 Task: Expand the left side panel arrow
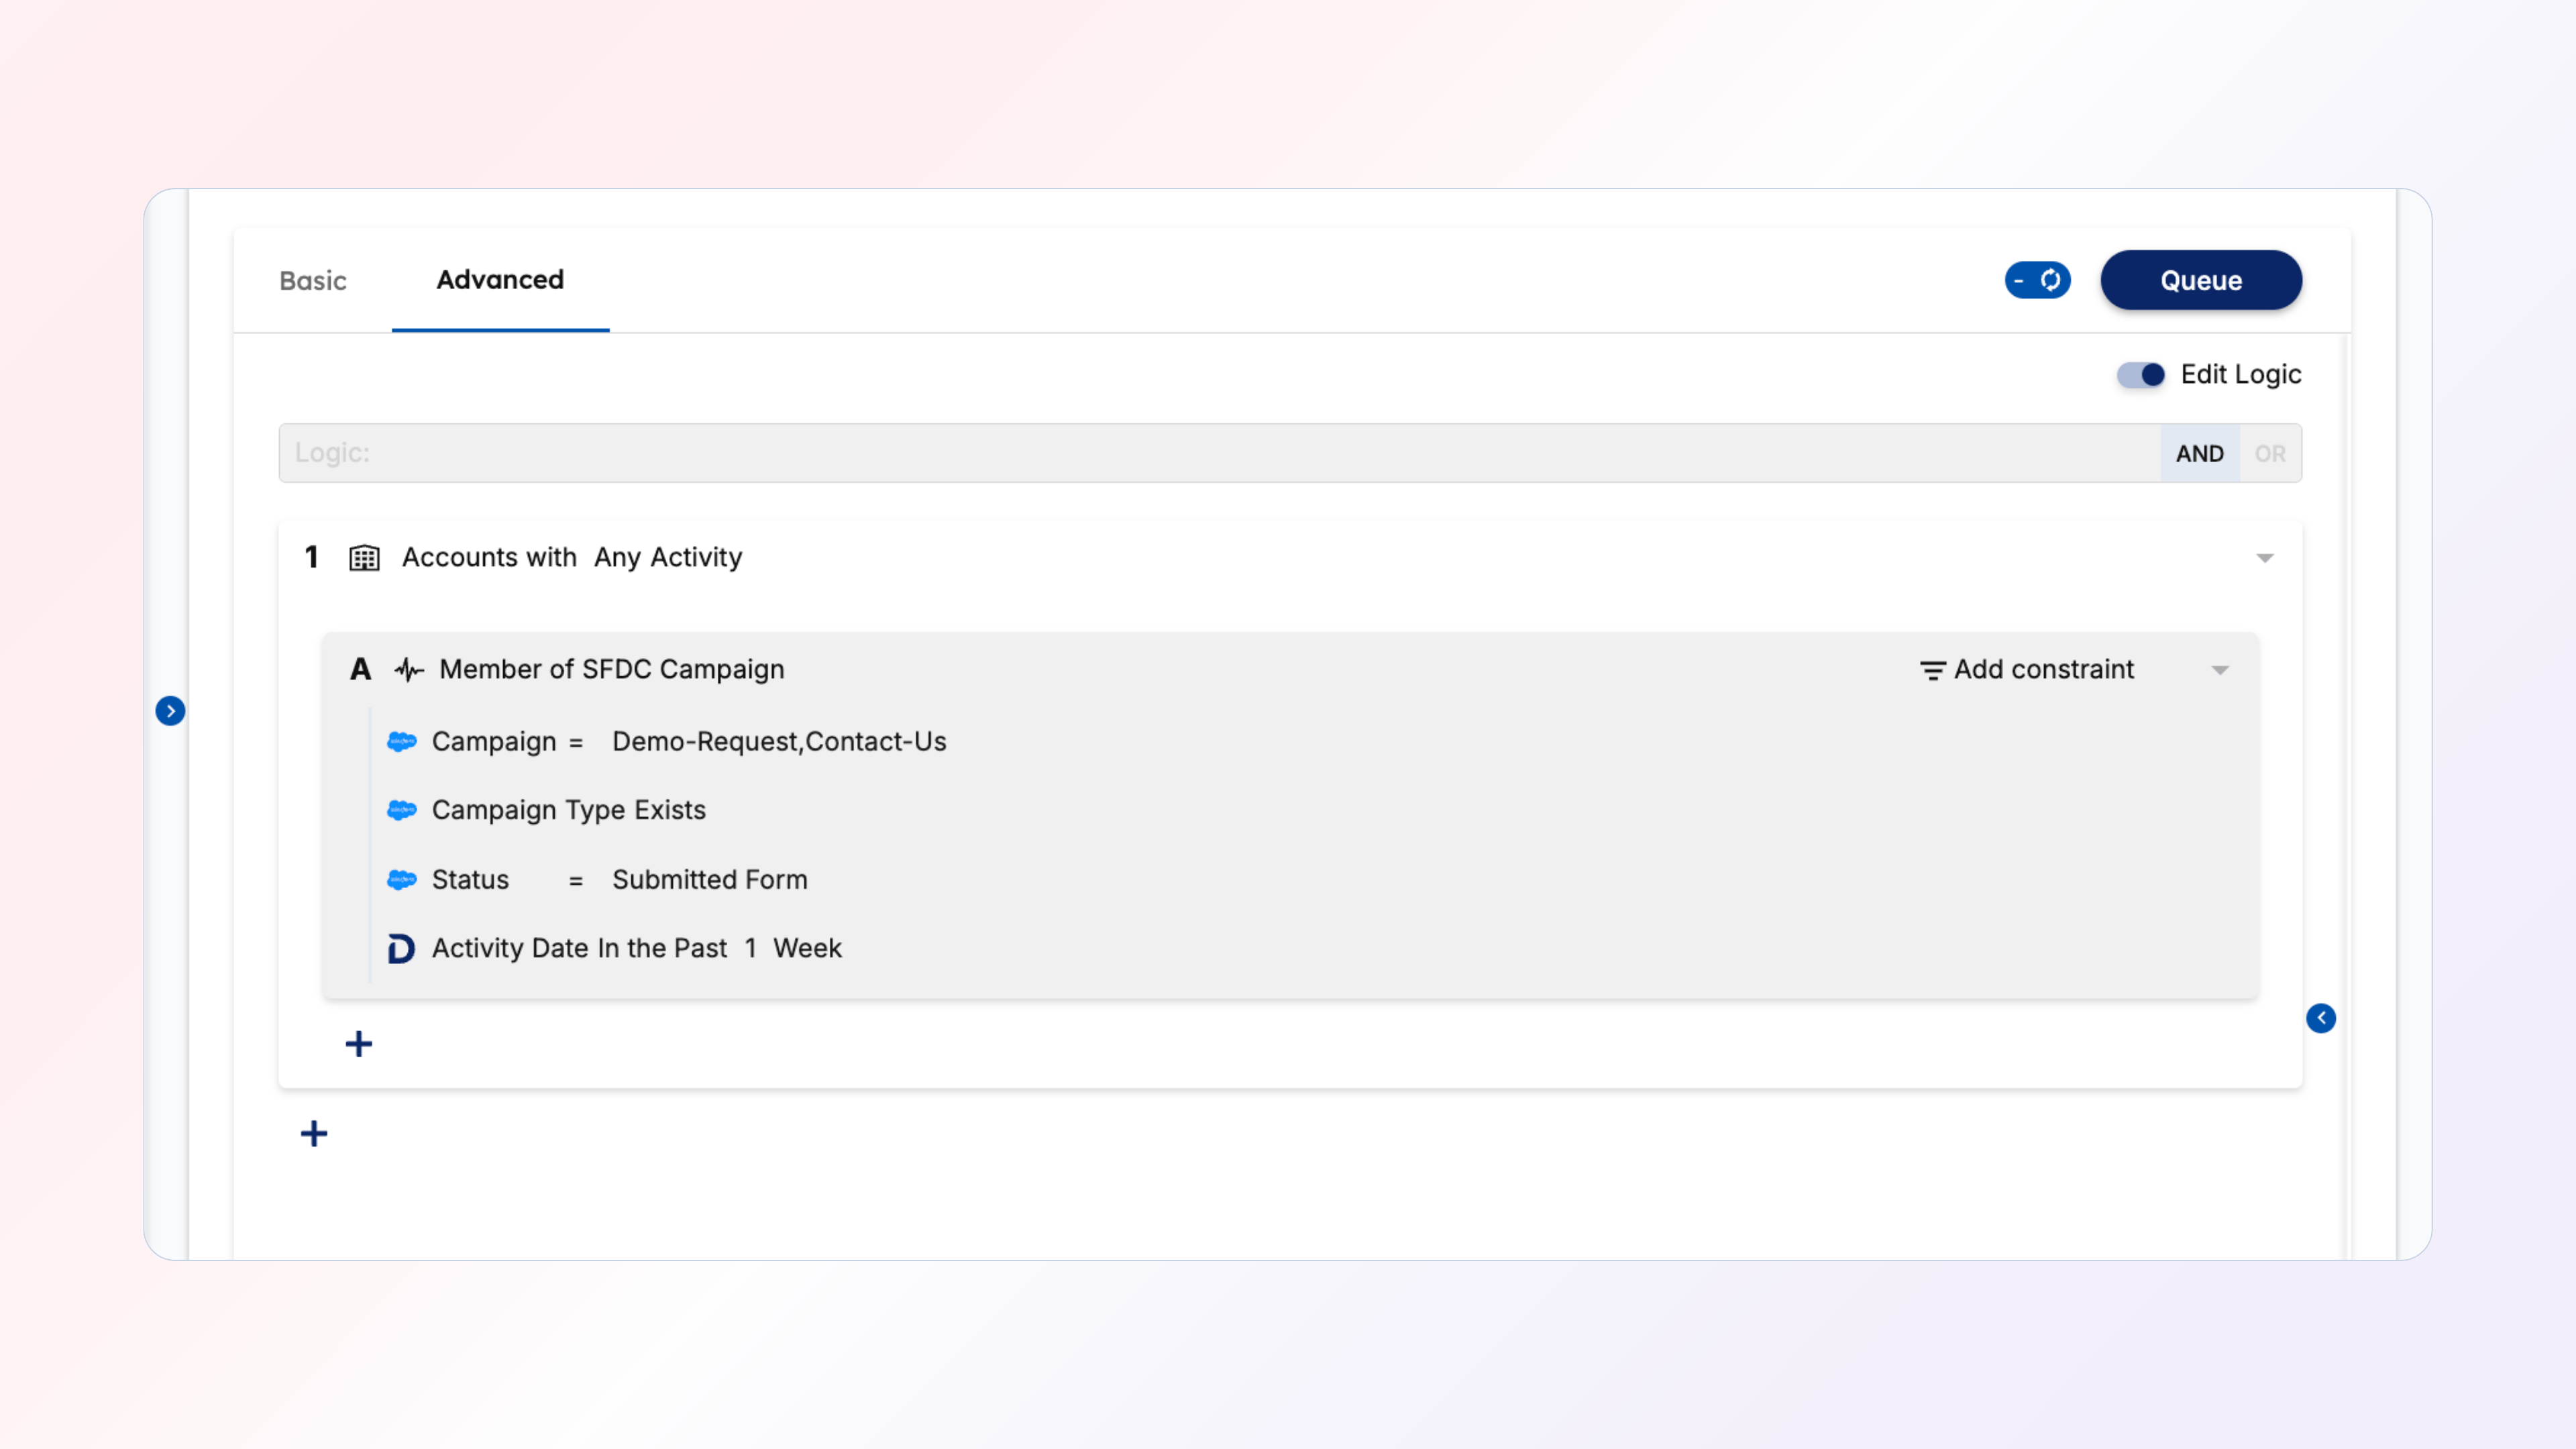pyautogui.click(x=170, y=711)
